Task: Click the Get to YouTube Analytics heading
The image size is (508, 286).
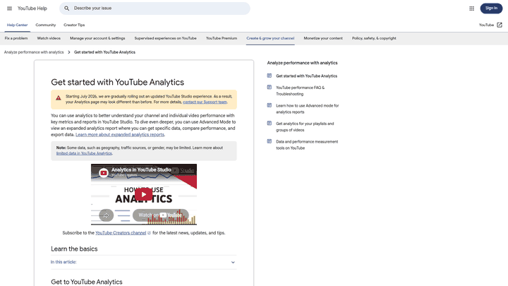Action: [87, 282]
